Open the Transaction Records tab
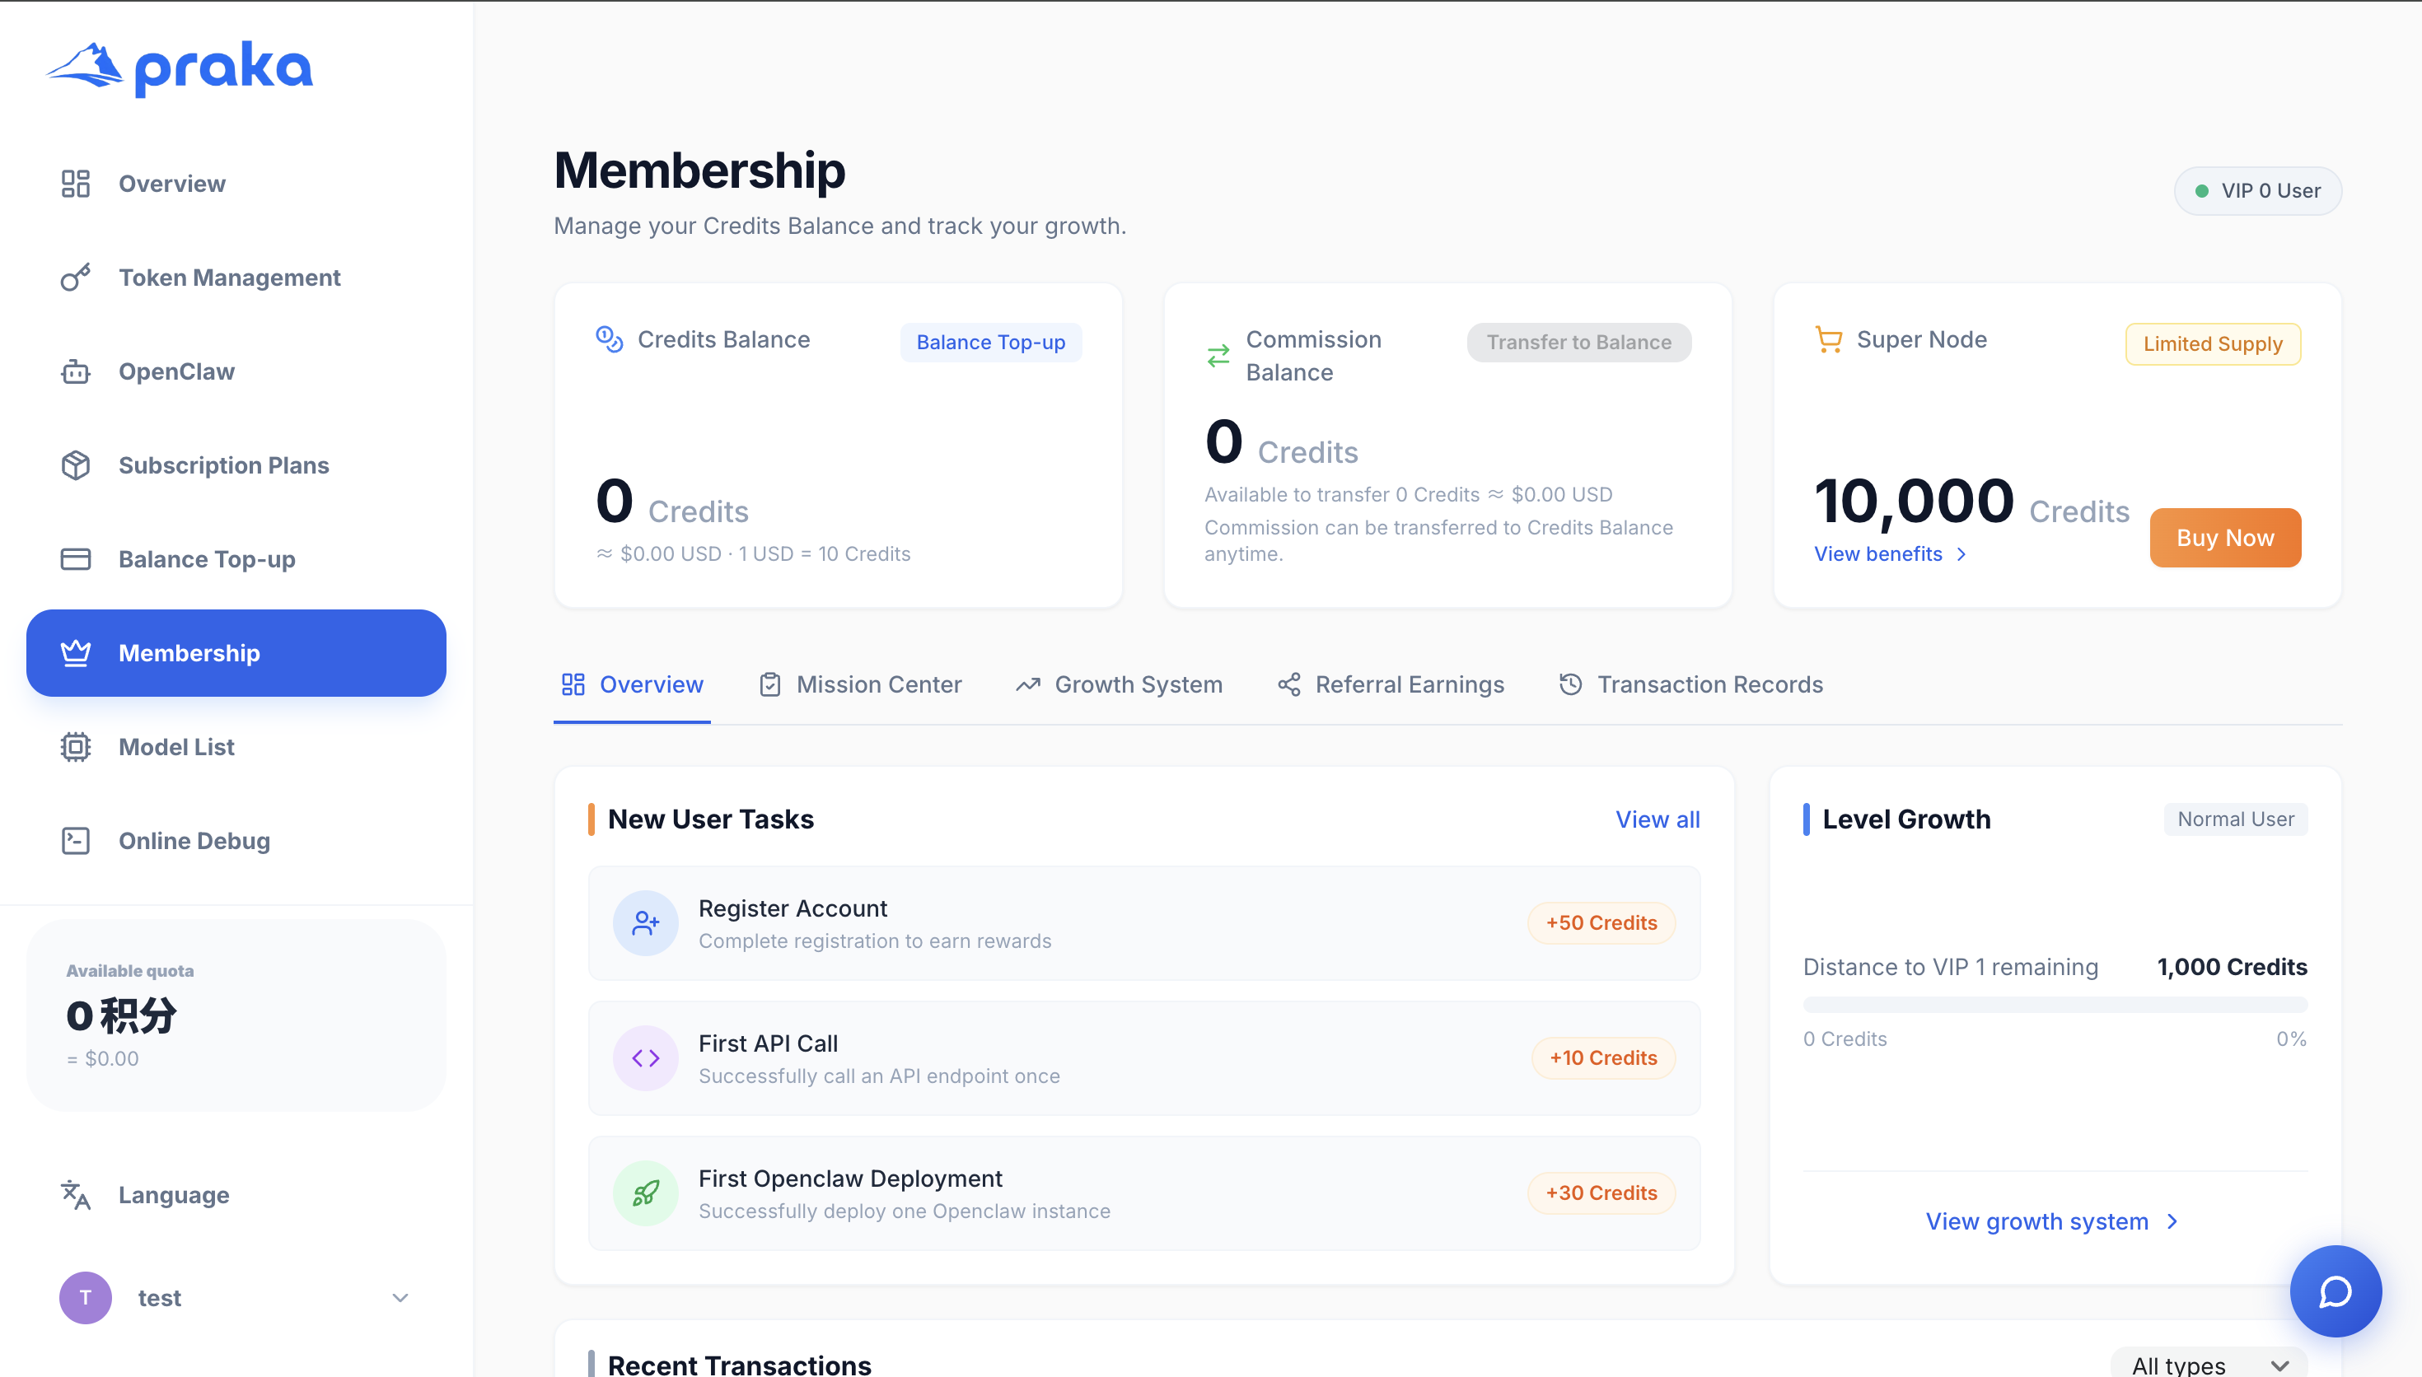The width and height of the screenshot is (2422, 1377). (x=1689, y=684)
